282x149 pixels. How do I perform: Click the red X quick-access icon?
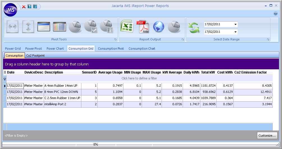pos(24,7)
